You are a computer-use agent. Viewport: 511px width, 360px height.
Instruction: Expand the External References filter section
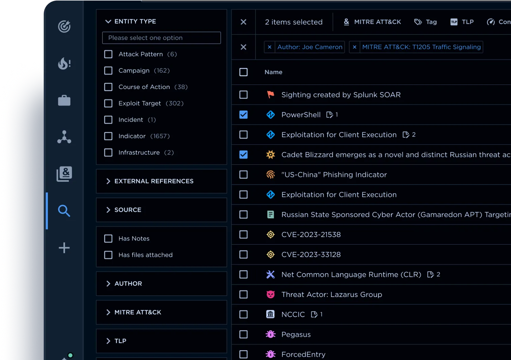108,181
